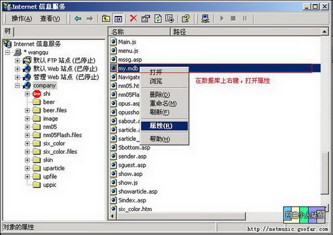Click the red X delete icon

tap(133, 18)
